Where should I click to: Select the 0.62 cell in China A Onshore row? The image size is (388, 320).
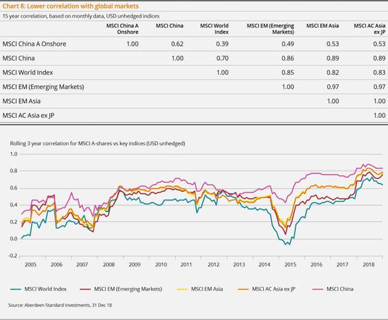(177, 44)
